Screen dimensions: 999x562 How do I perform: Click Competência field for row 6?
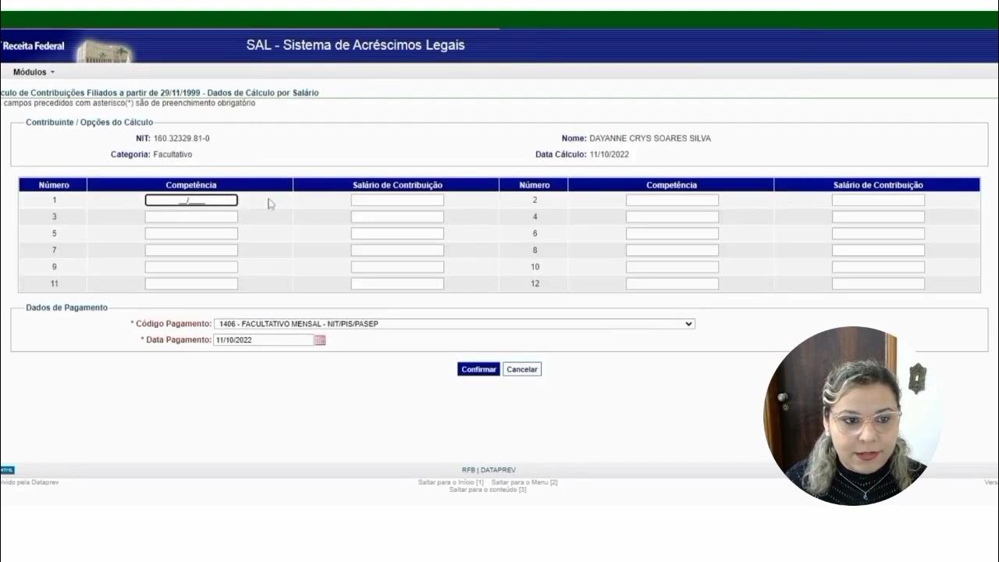(672, 233)
